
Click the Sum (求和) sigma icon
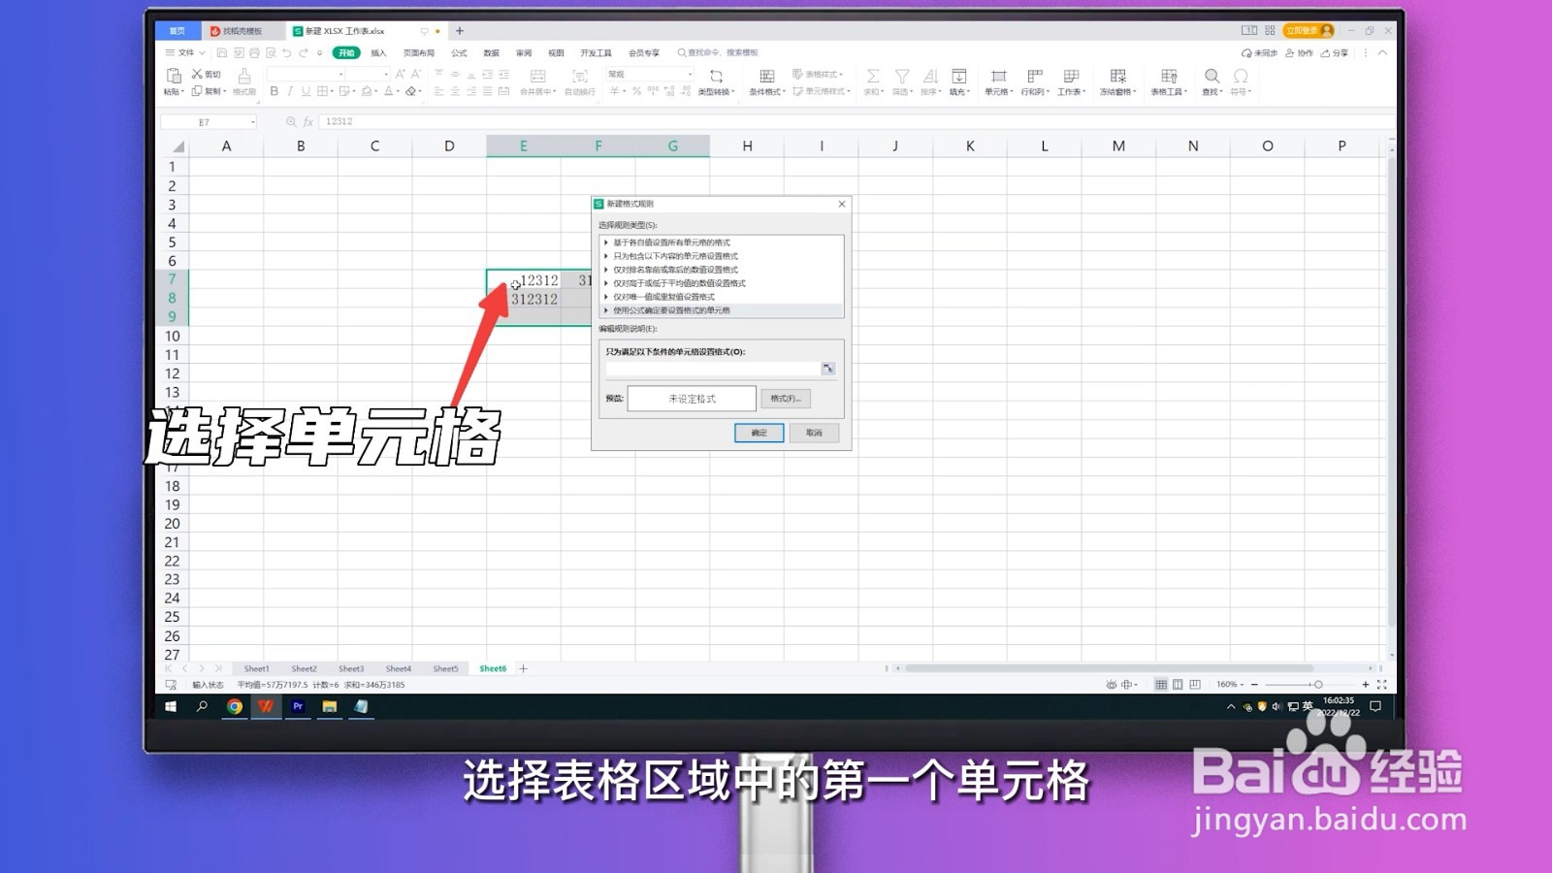(x=873, y=76)
